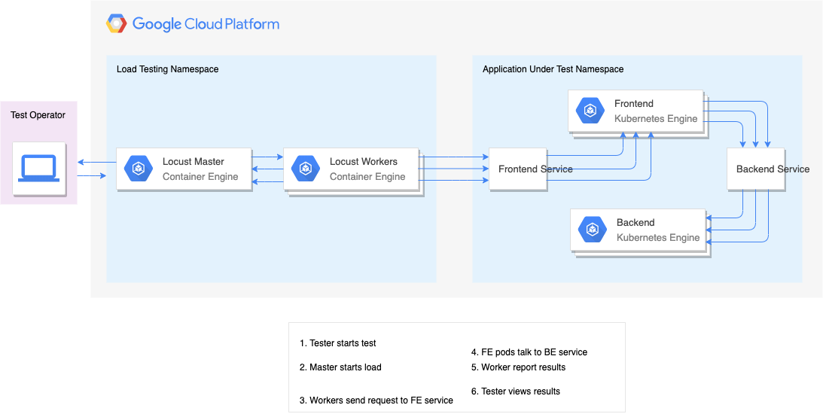The image size is (823, 414).
Task: Click legend item '3. Workers send request to FE service'
Action: pos(376,400)
